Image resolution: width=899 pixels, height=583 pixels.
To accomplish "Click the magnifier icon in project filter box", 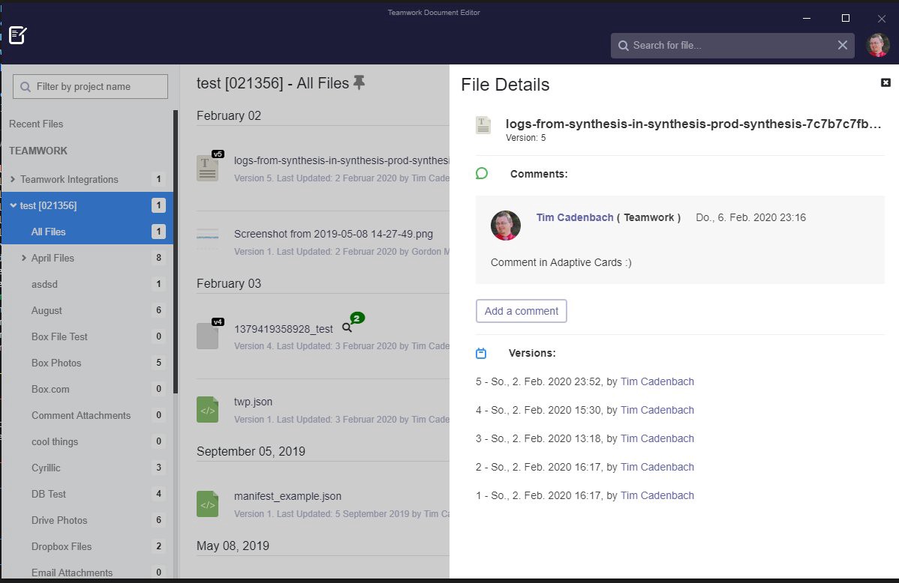I will 26,87.
